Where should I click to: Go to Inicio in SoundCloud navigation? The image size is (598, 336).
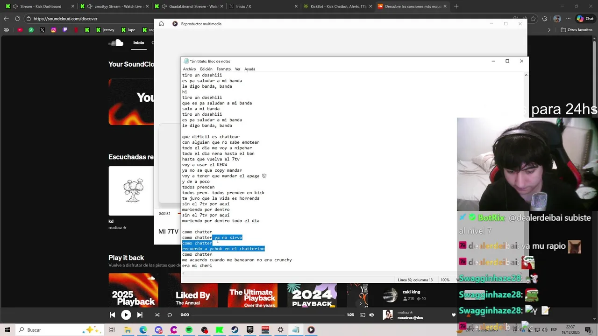click(x=139, y=43)
